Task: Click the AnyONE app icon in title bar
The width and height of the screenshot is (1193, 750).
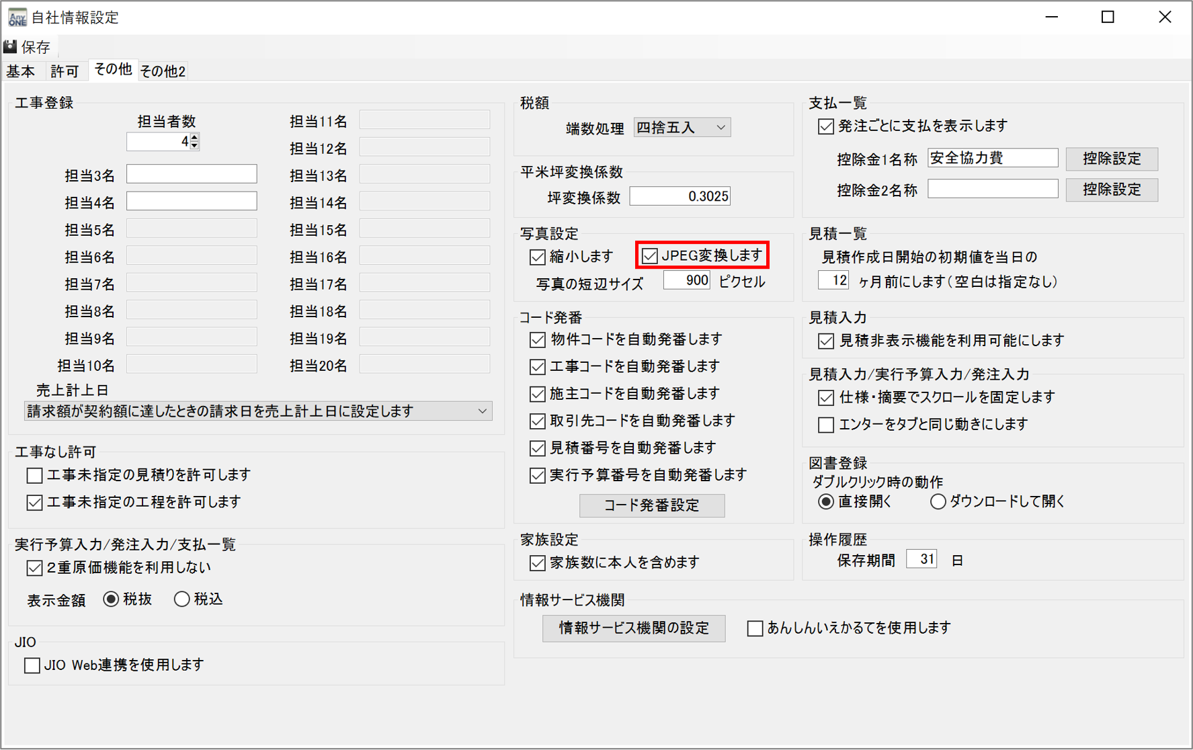Action: coord(16,17)
